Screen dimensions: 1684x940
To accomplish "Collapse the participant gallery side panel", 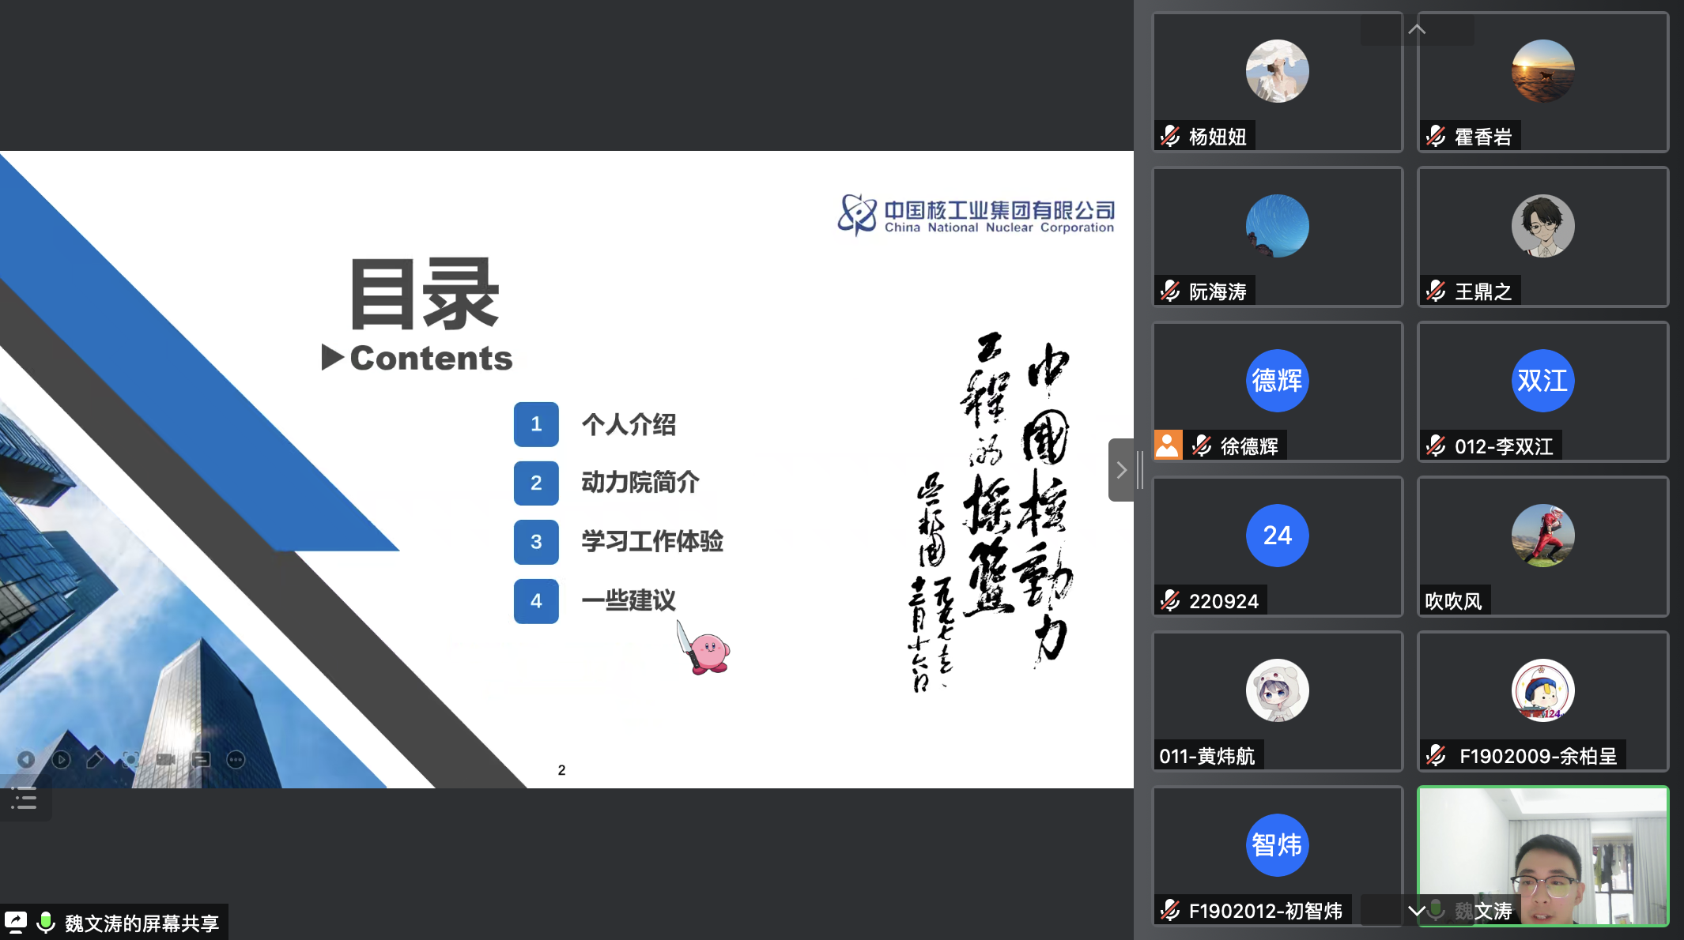I will coord(1120,470).
